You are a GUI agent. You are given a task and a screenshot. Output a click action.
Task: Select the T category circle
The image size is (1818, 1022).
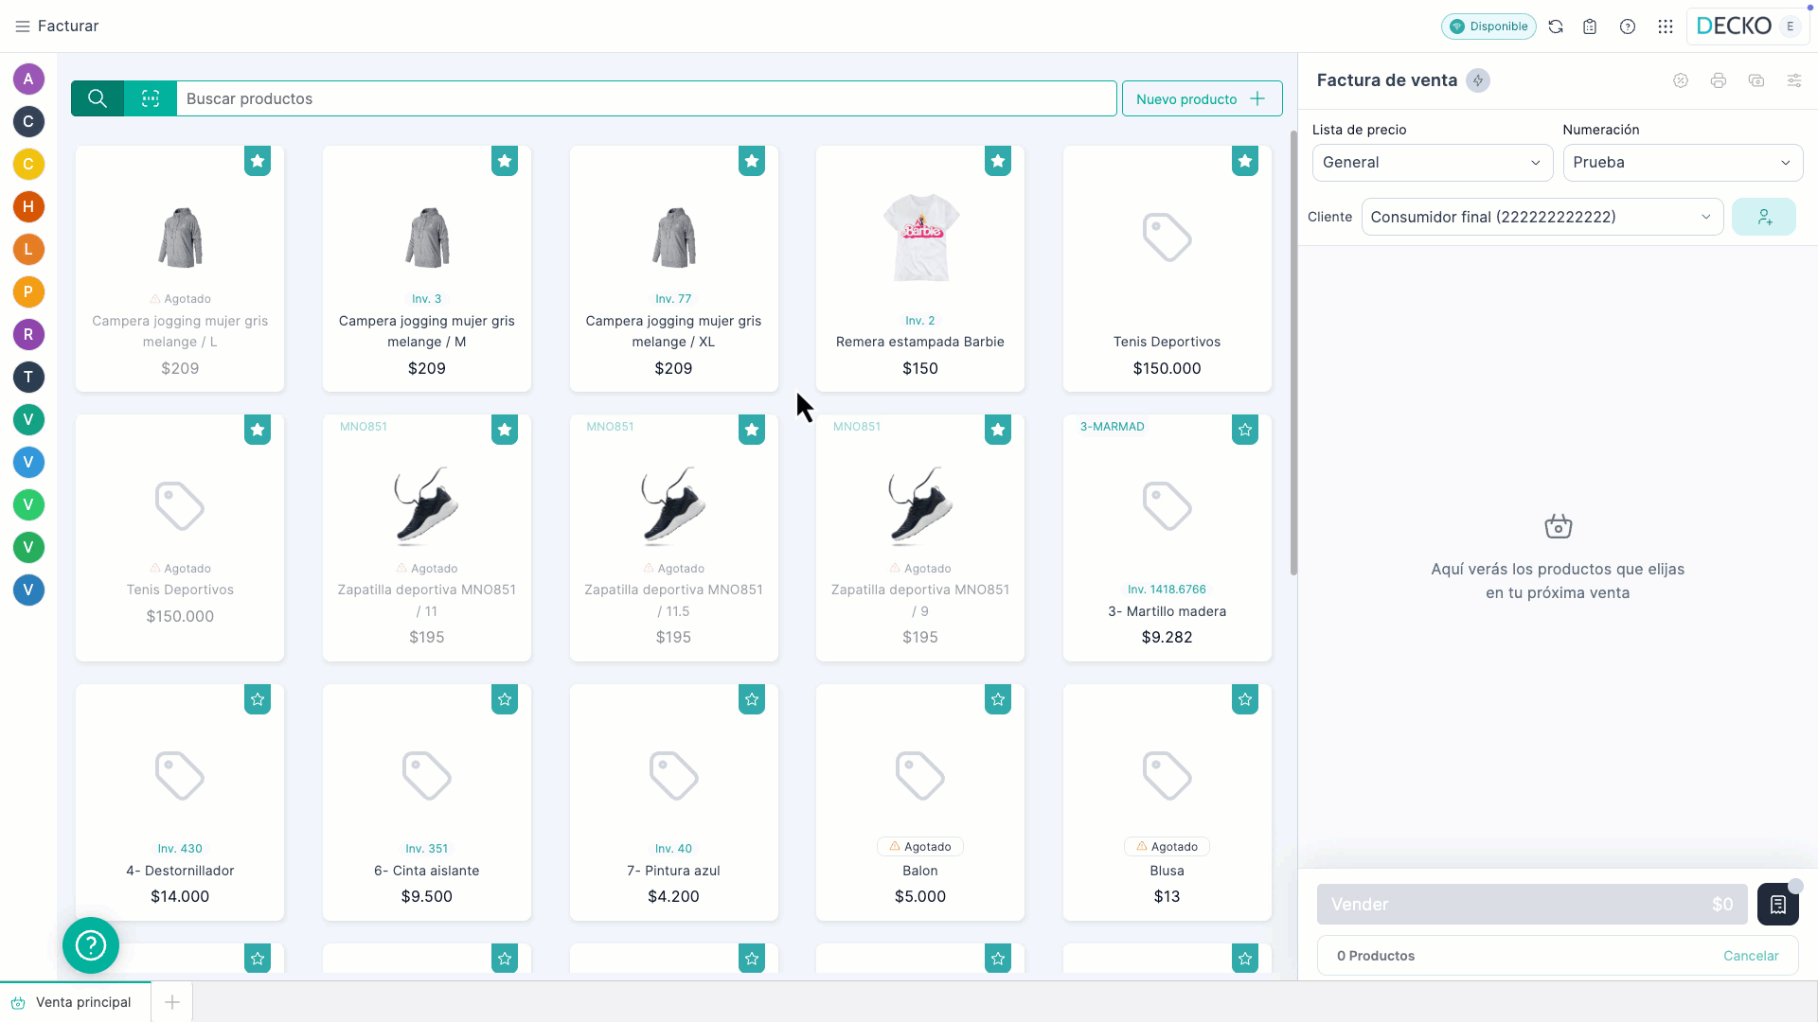coord(28,377)
